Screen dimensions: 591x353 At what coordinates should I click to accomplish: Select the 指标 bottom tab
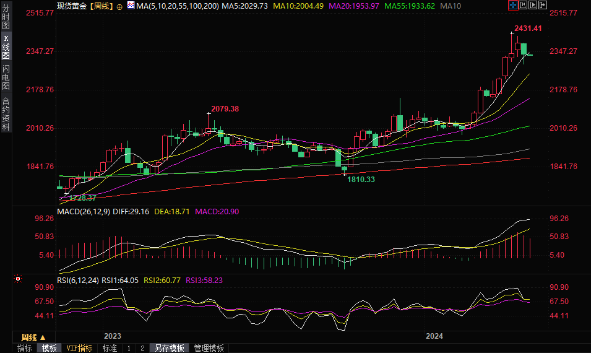click(x=25, y=348)
